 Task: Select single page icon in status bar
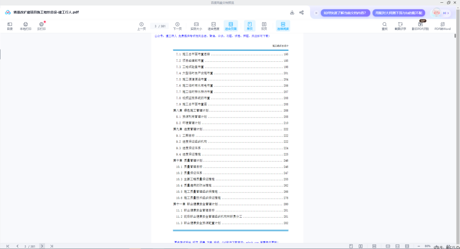pyautogui.click(x=351, y=246)
